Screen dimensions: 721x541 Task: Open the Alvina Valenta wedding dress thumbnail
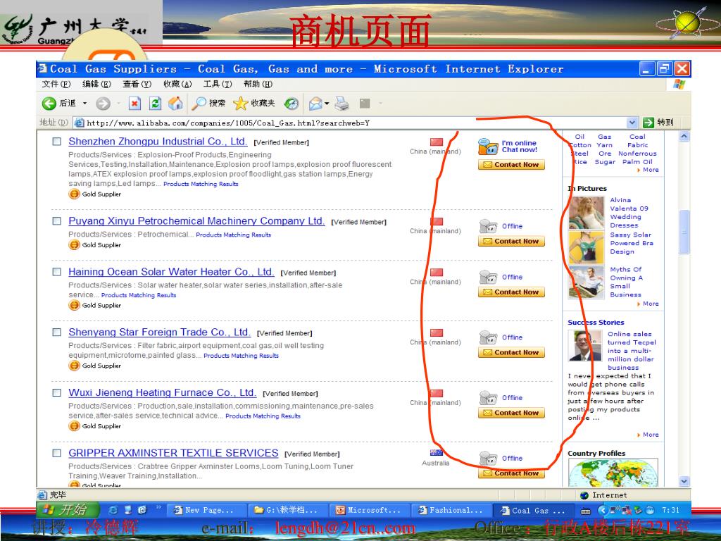[587, 213]
